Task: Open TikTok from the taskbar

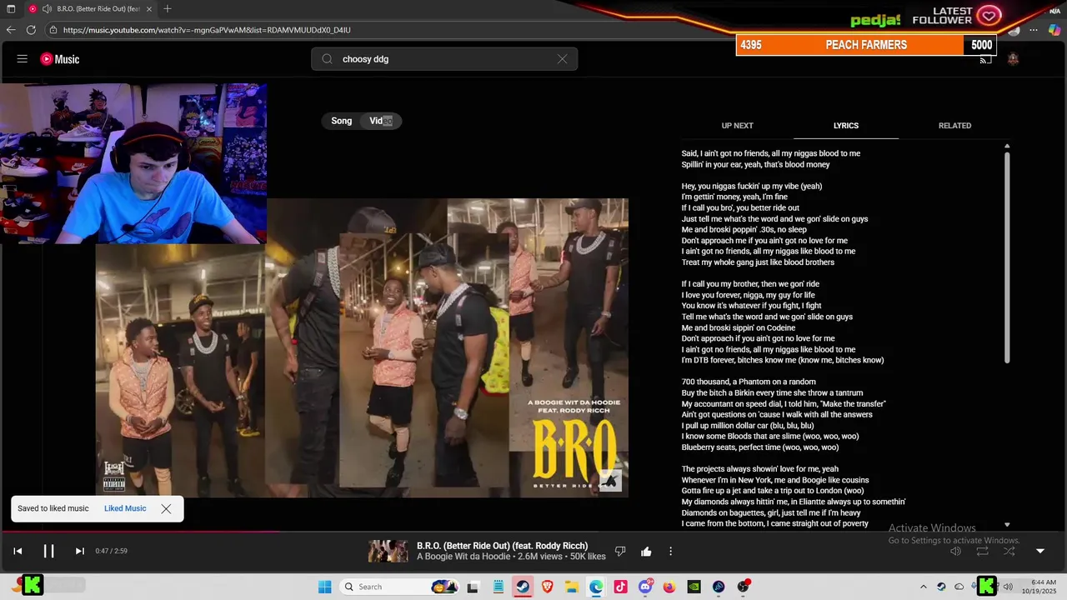Action: (620, 587)
